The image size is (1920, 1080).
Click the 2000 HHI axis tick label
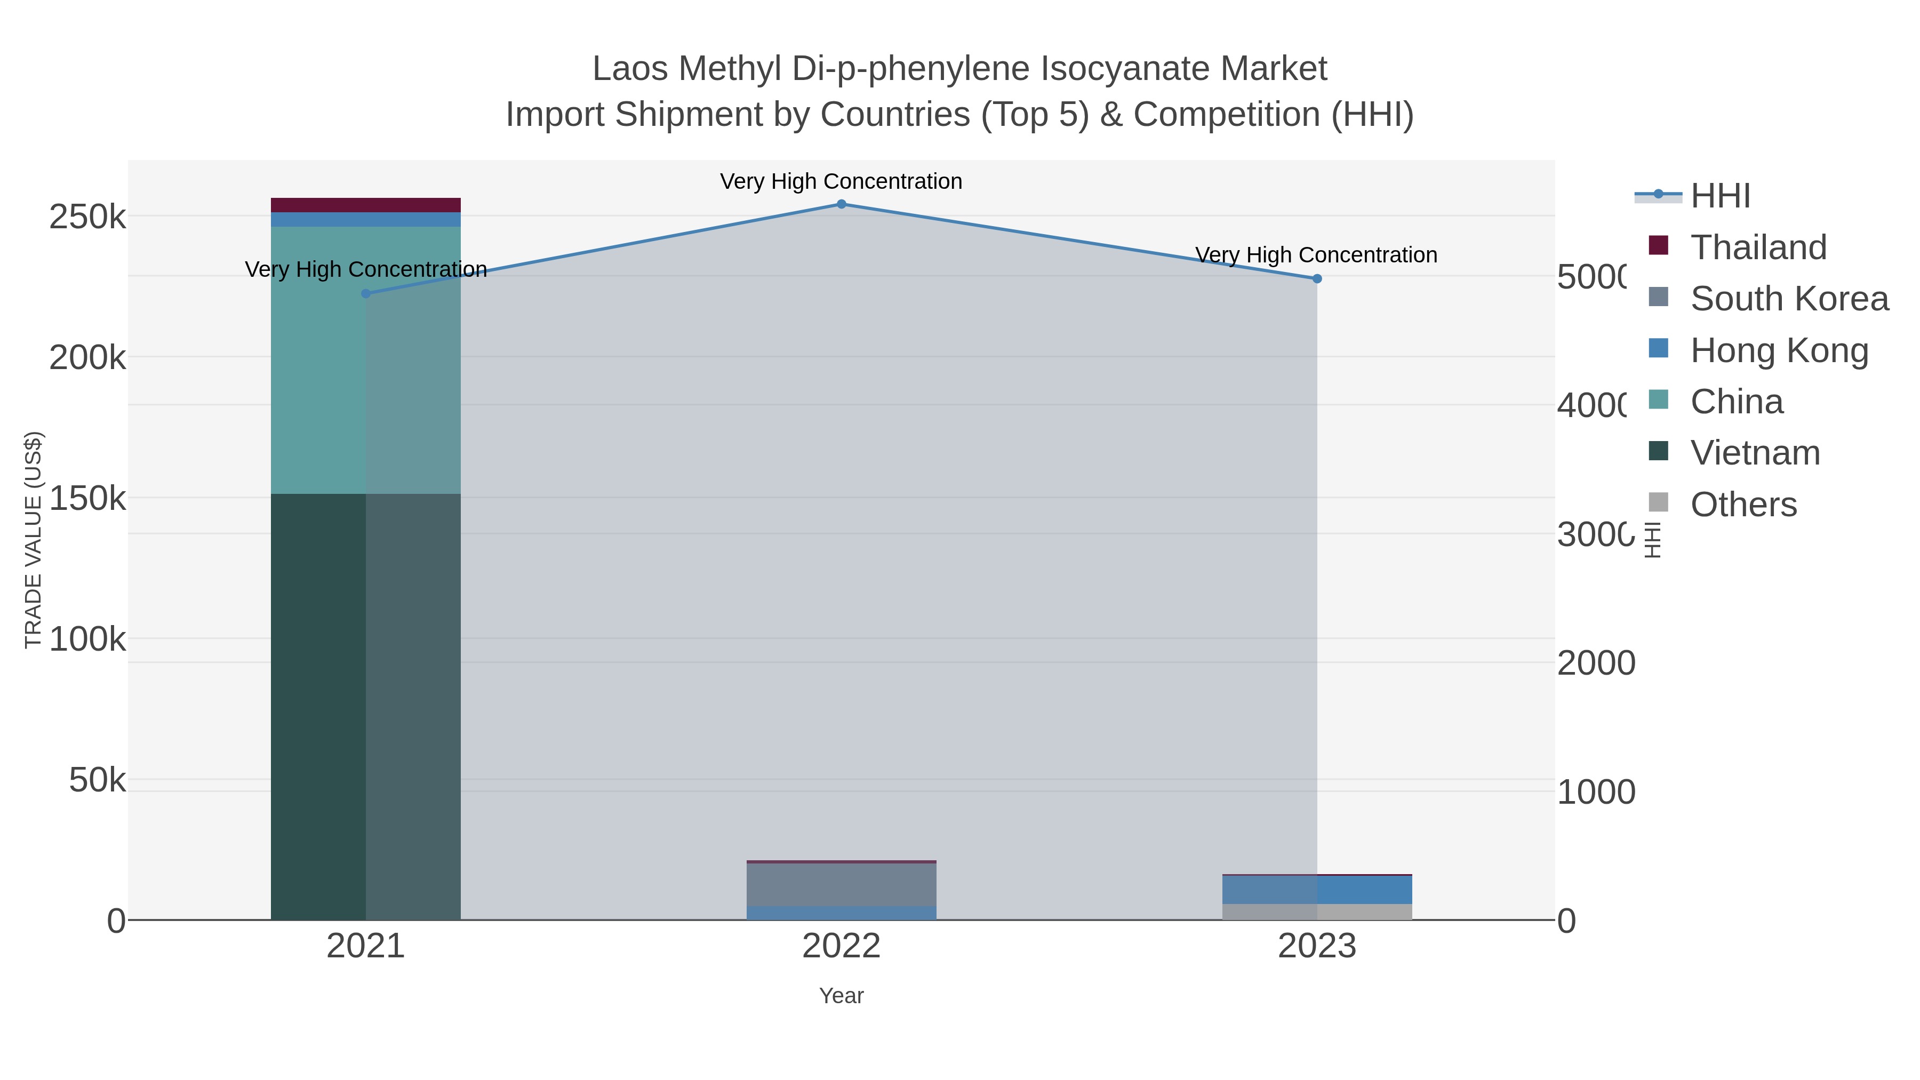pyautogui.click(x=1596, y=663)
